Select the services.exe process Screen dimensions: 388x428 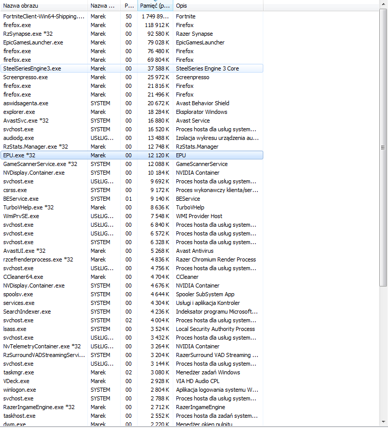(132, 303)
